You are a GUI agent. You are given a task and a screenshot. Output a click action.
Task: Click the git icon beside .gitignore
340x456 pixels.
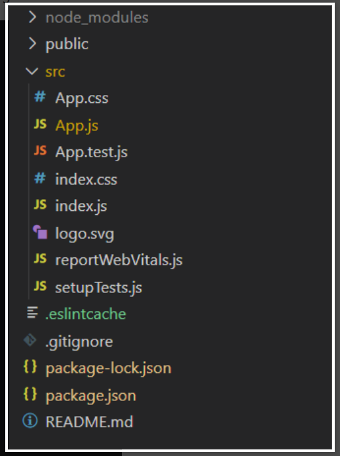(29, 340)
